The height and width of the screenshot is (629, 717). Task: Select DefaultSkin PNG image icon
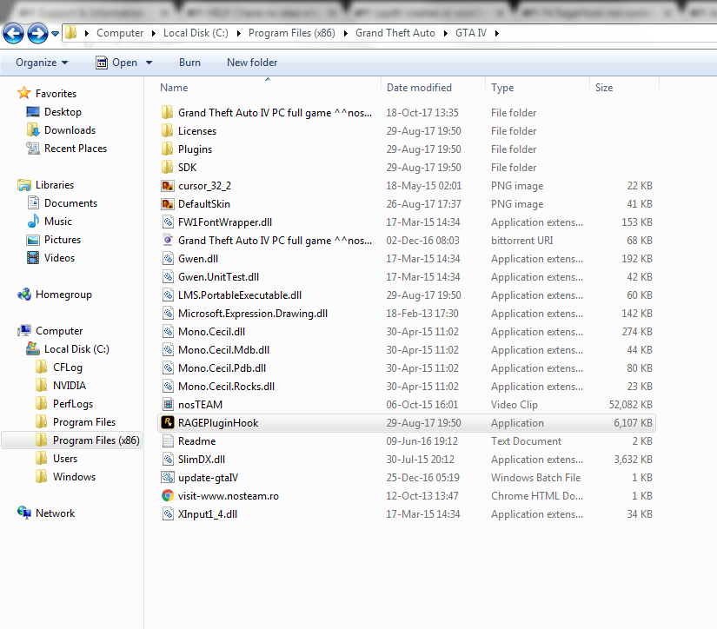[x=168, y=204]
